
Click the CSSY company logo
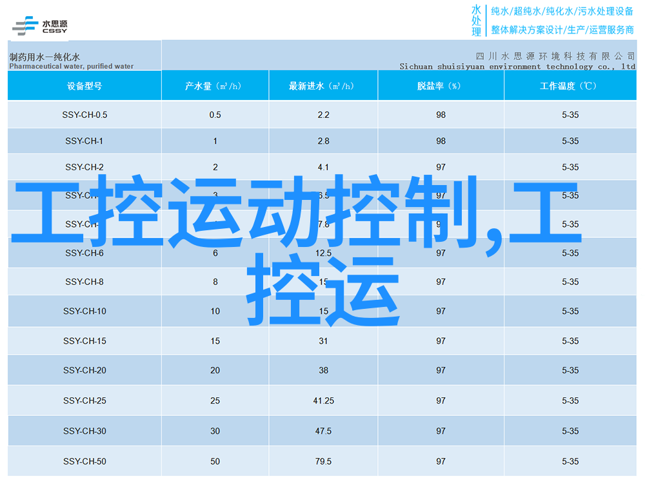pos(39,26)
